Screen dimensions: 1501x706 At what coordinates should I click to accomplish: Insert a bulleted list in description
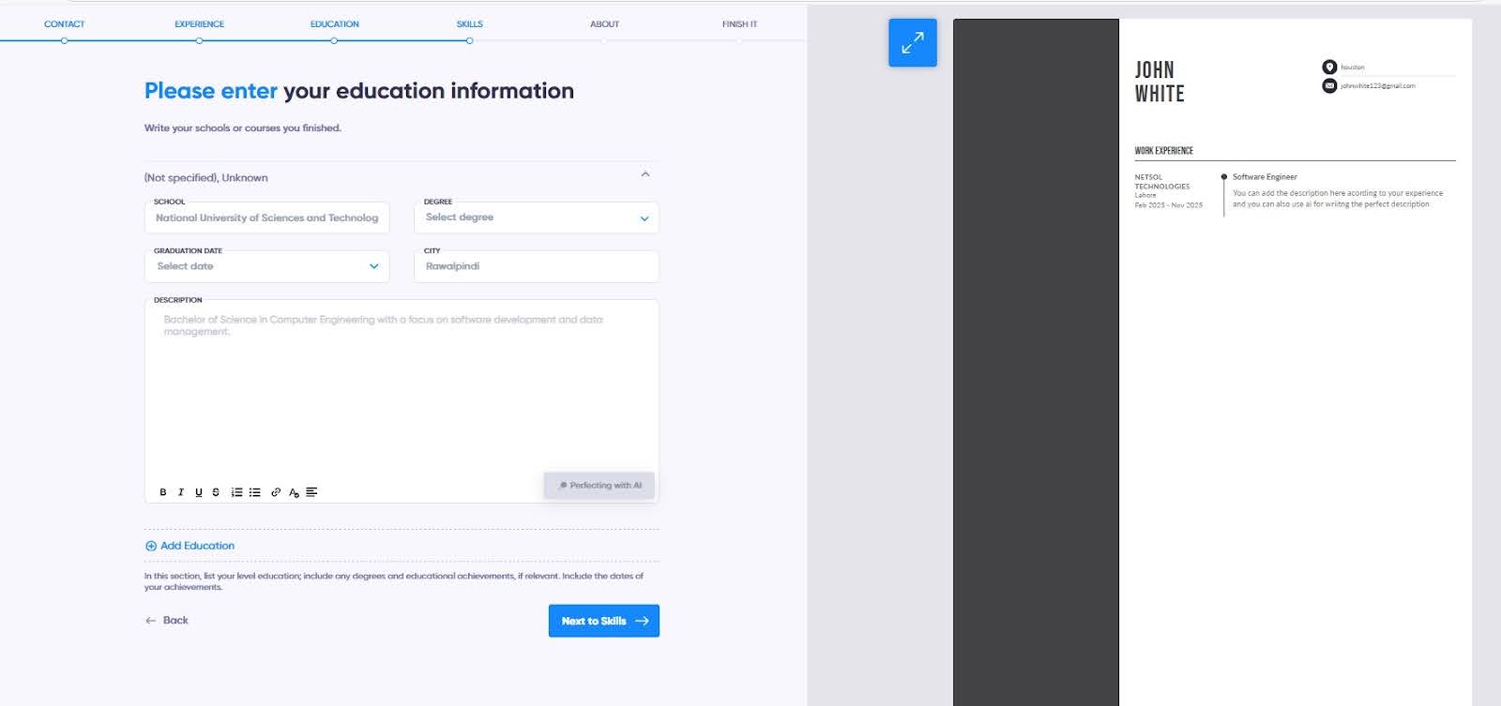[x=255, y=492]
